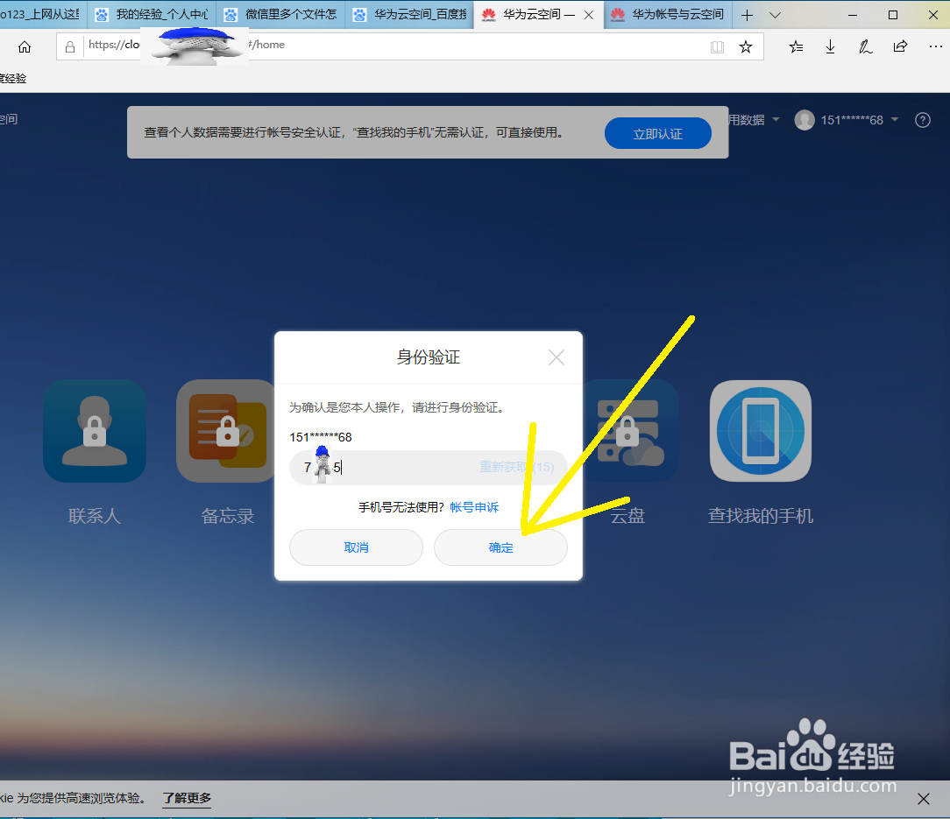Switch to 我的经验_个人中心 tab
Image resolution: width=950 pixels, height=819 pixels.
(x=152, y=15)
